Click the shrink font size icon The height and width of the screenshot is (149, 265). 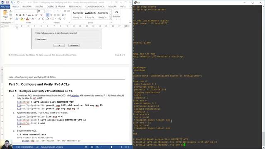[x=43, y=19]
